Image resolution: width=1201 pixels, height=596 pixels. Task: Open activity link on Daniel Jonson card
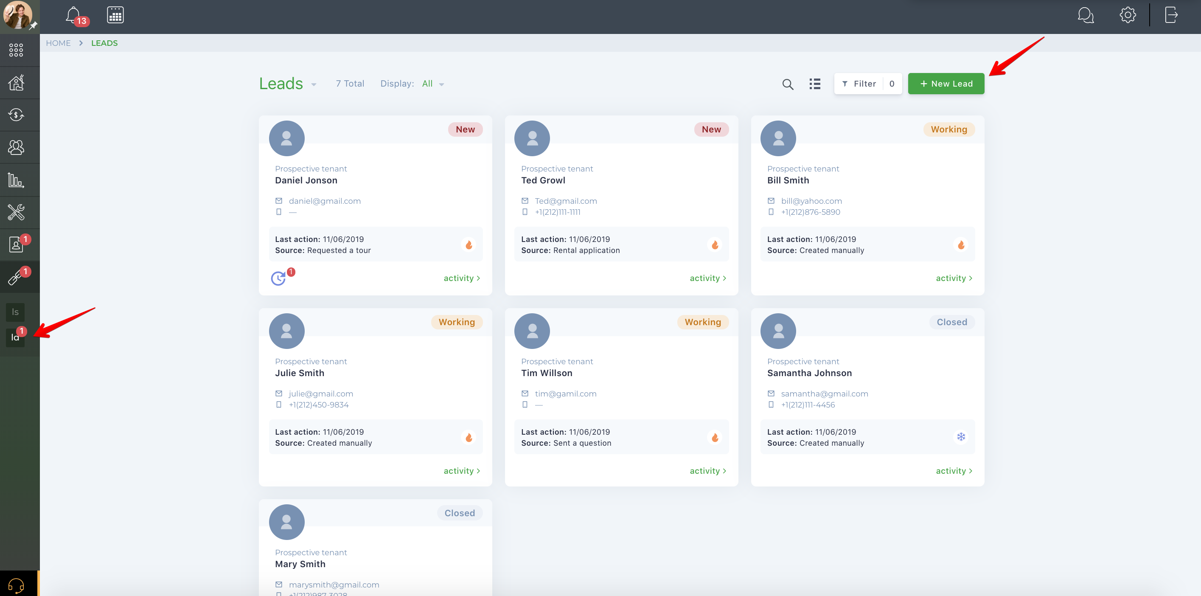tap(462, 278)
